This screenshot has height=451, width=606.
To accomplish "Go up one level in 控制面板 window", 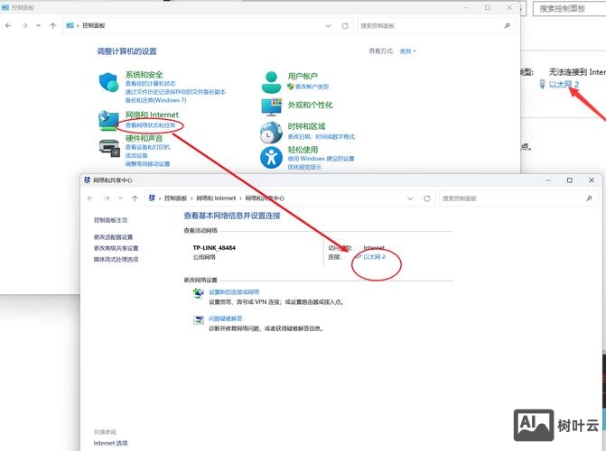I will [53, 25].
